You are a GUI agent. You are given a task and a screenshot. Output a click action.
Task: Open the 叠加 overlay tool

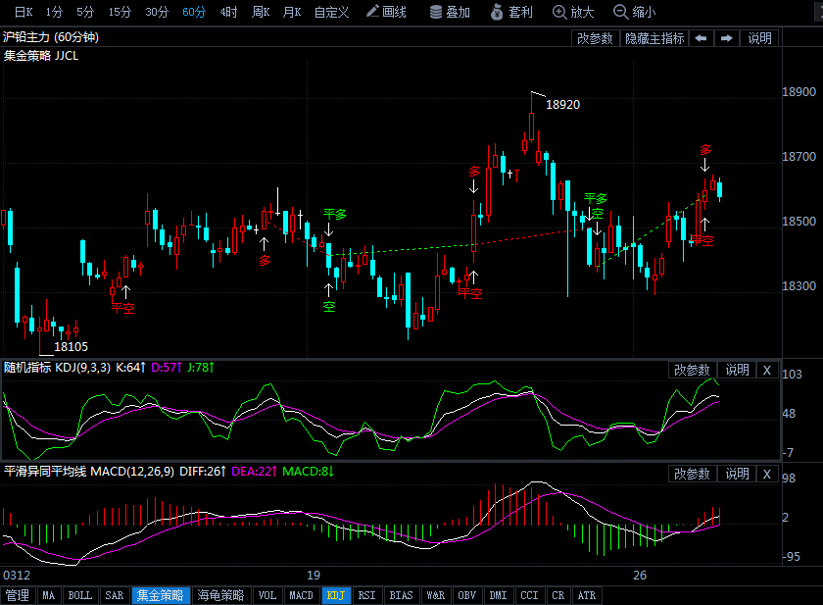click(450, 12)
